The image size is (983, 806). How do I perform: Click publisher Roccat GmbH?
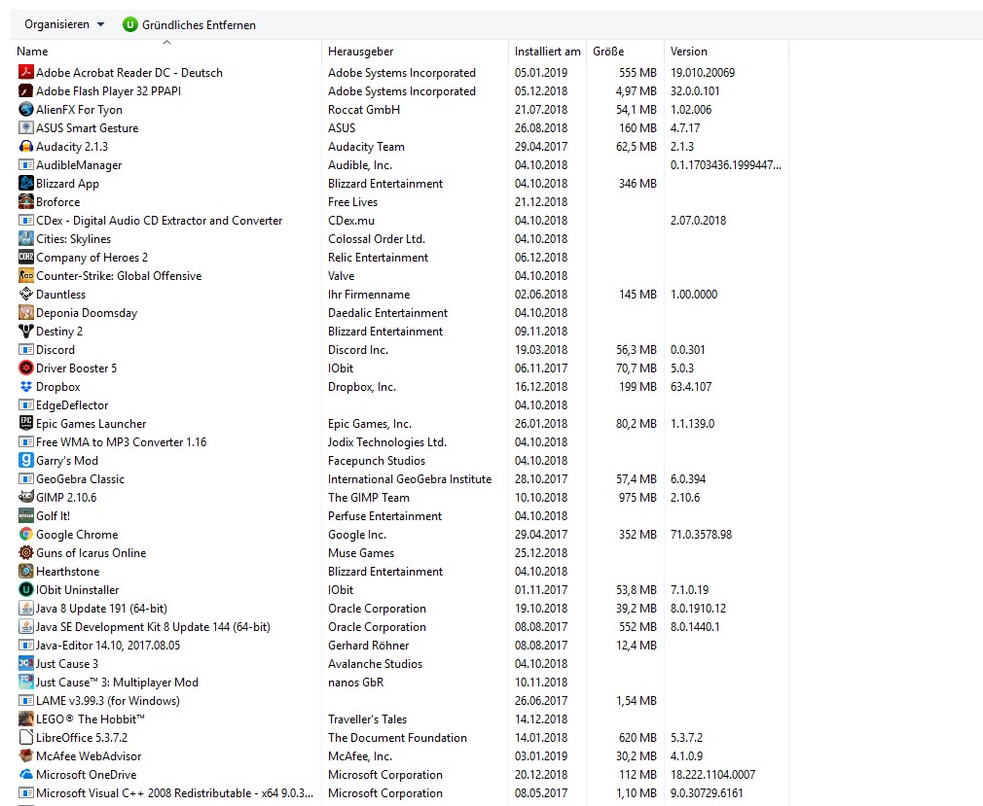(x=364, y=110)
